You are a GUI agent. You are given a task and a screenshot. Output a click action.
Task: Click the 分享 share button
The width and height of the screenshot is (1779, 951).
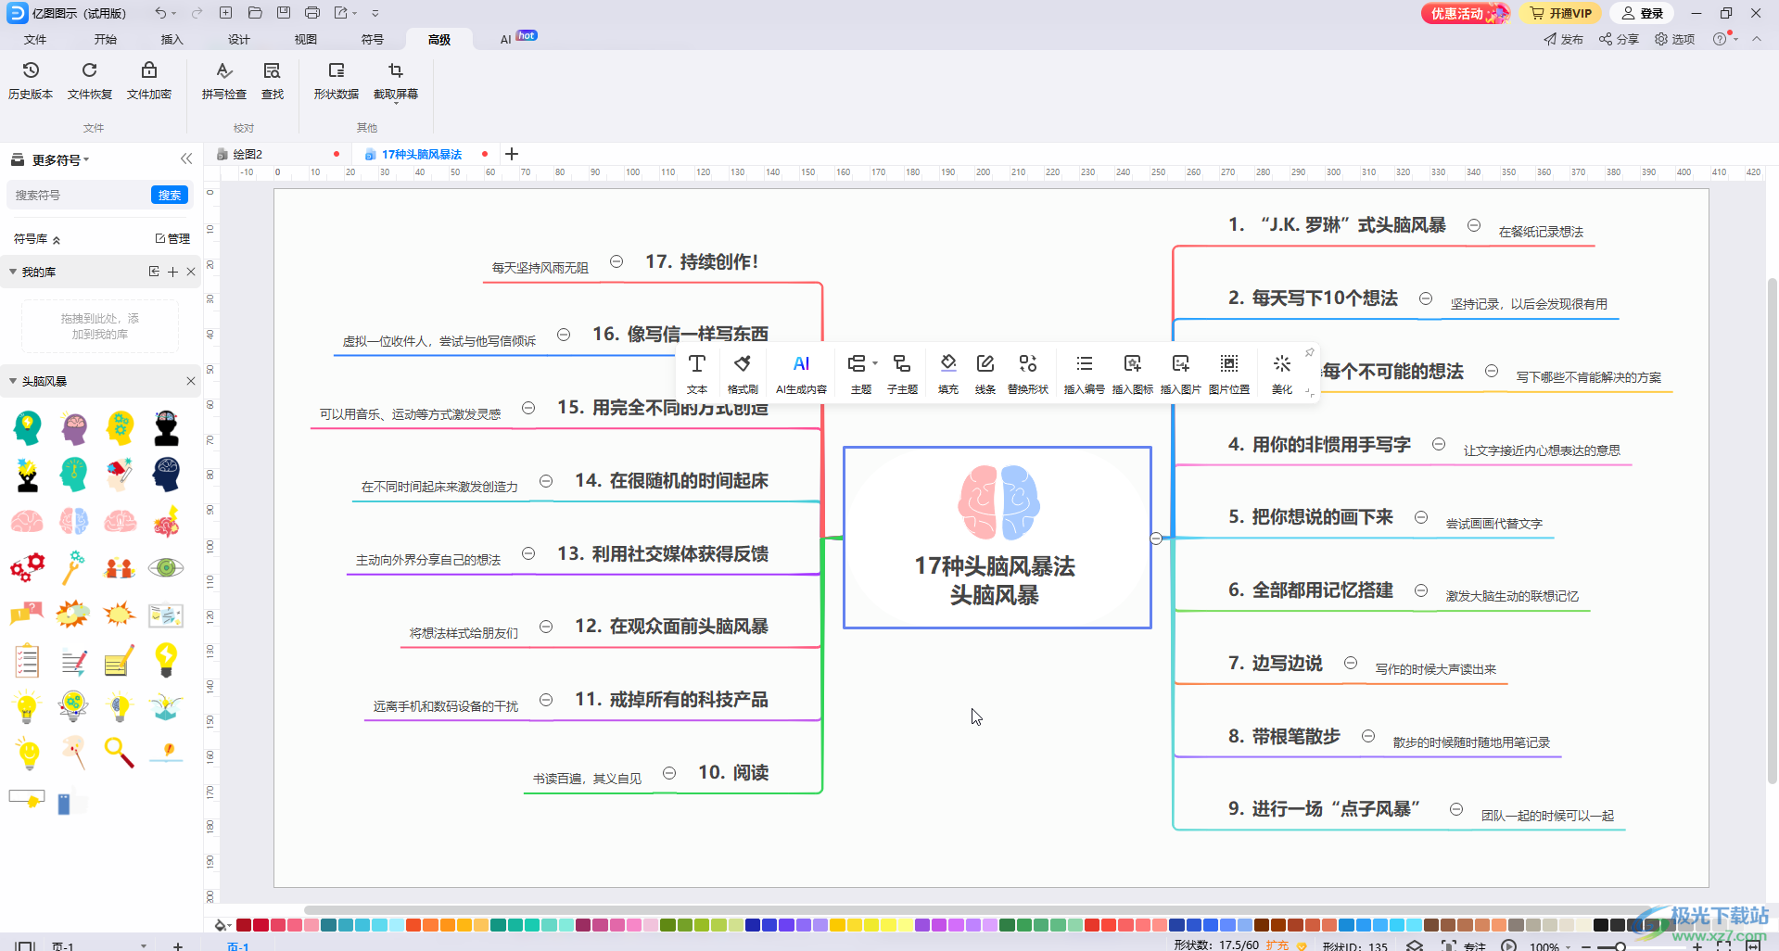tap(1619, 39)
